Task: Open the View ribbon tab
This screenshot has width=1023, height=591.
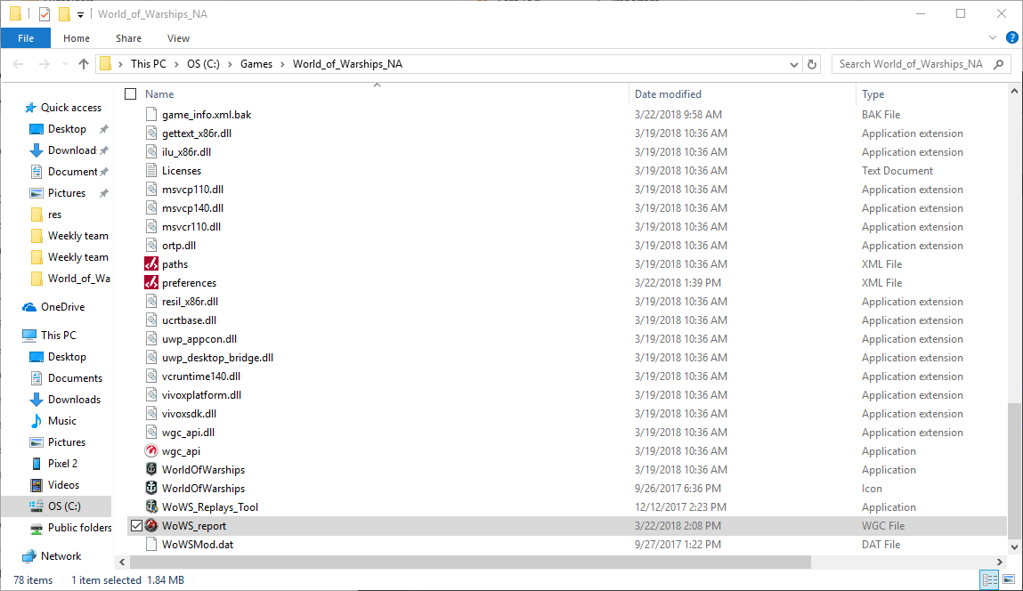Action: pos(178,38)
